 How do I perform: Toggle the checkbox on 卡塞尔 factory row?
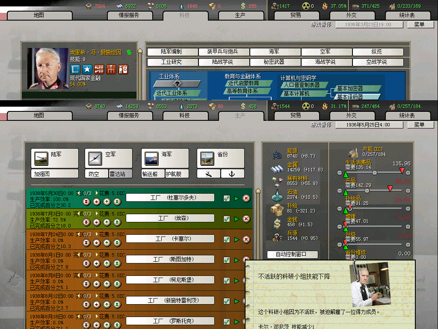(x=227, y=239)
